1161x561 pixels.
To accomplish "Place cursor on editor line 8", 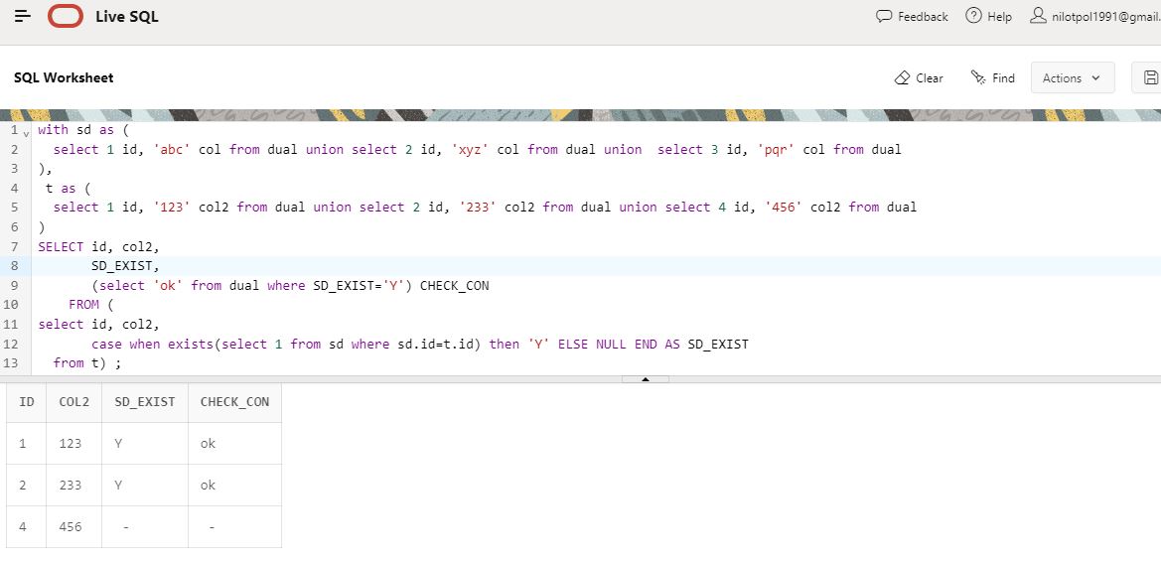I will click(x=397, y=265).
